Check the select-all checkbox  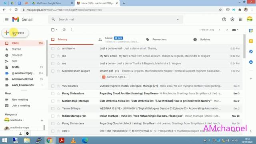[53, 30]
